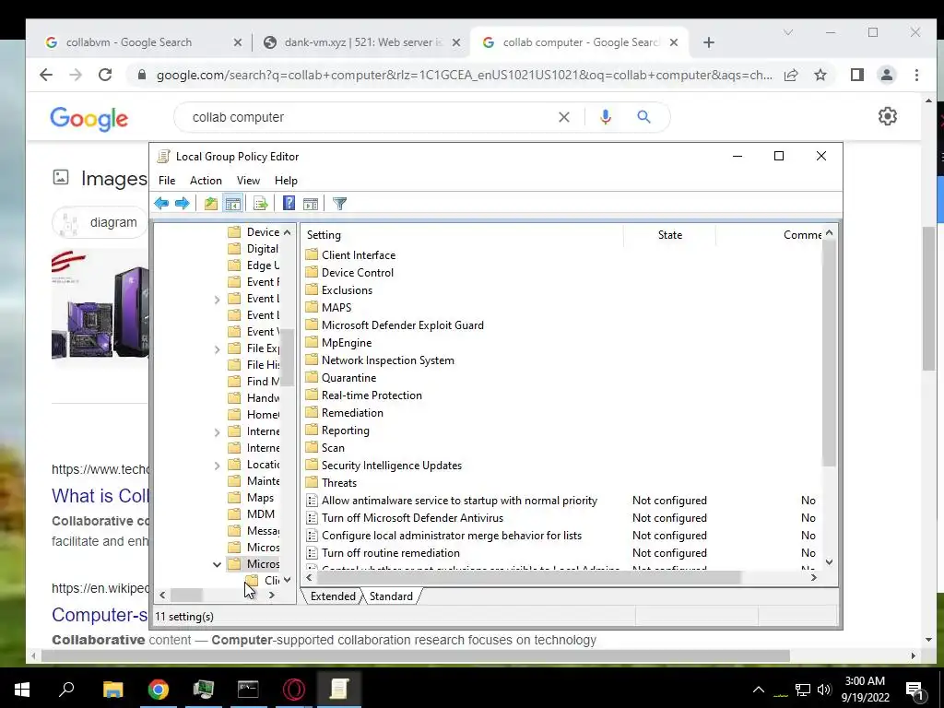Open the View menu
The image size is (944, 708).
point(248,181)
